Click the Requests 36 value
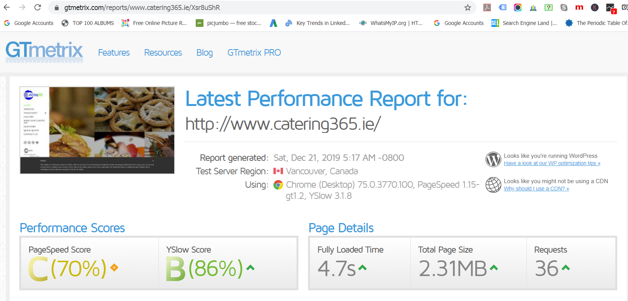The width and height of the screenshot is (628, 301). (x=546, y=268)
